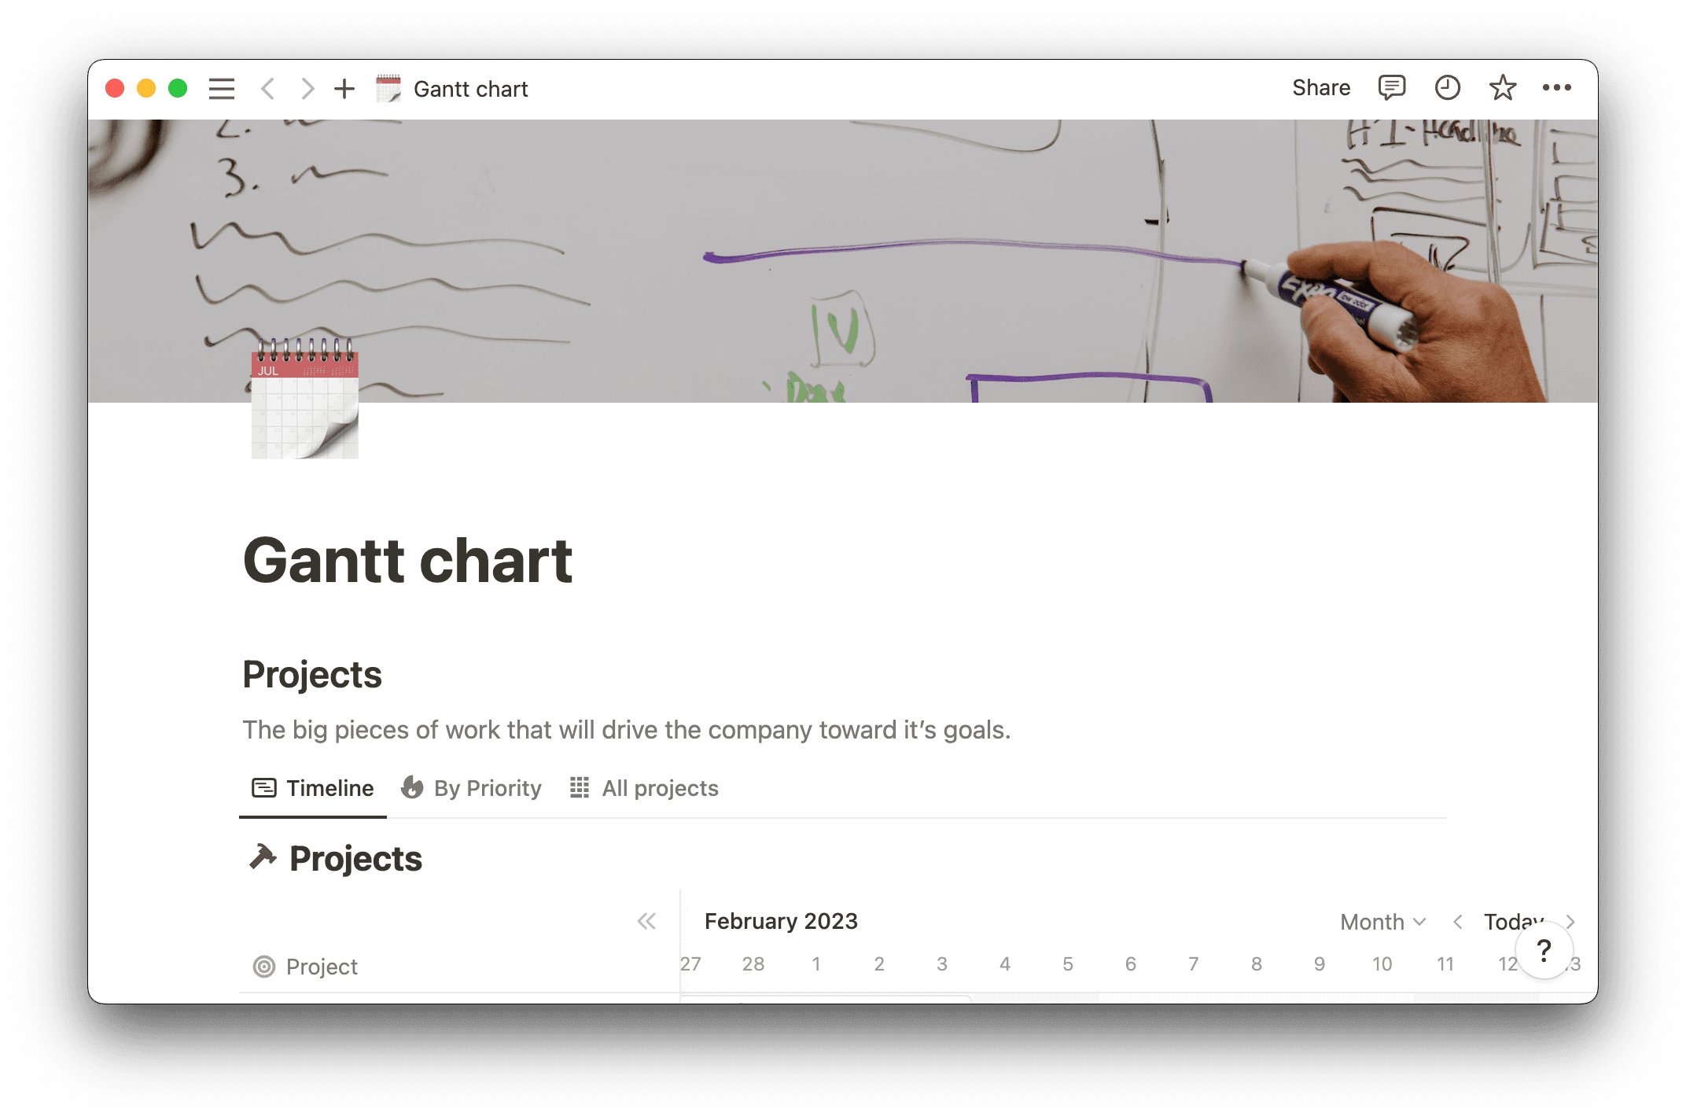
Task: Star the Gantt chart page as favorite
Action: click(1502, 88)
